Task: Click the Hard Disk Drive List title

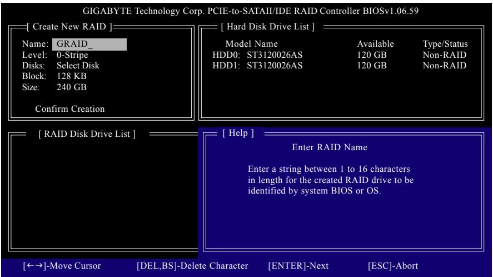Action: [x=267, y=27]
